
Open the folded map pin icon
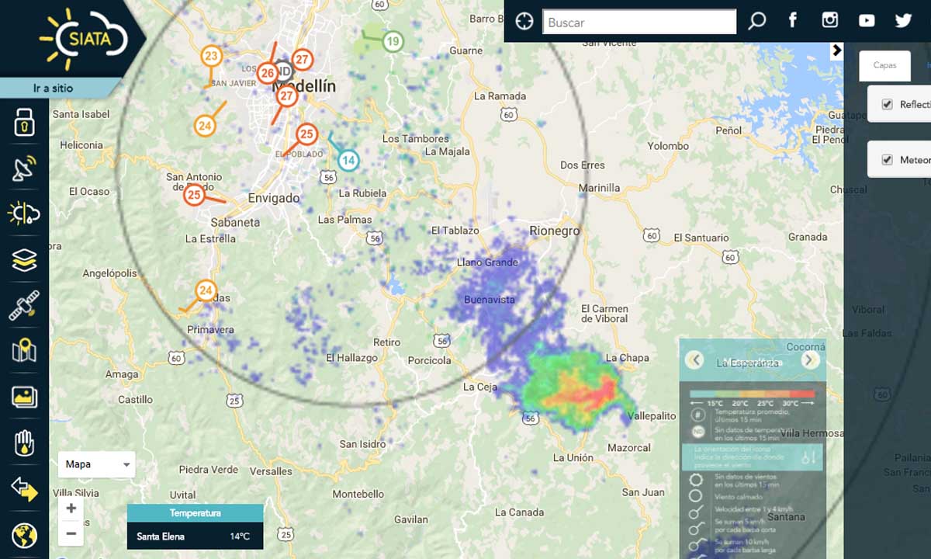coord(24,351)
